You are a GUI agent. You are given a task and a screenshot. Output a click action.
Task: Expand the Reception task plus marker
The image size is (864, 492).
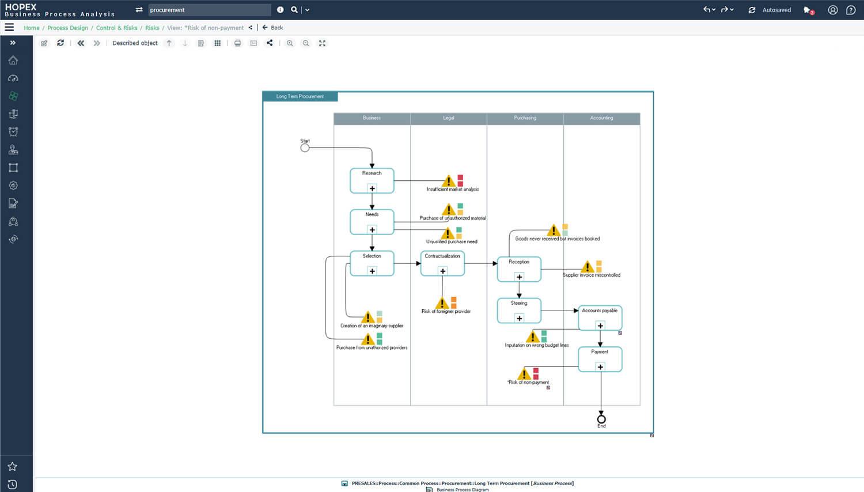coord(520,277)
